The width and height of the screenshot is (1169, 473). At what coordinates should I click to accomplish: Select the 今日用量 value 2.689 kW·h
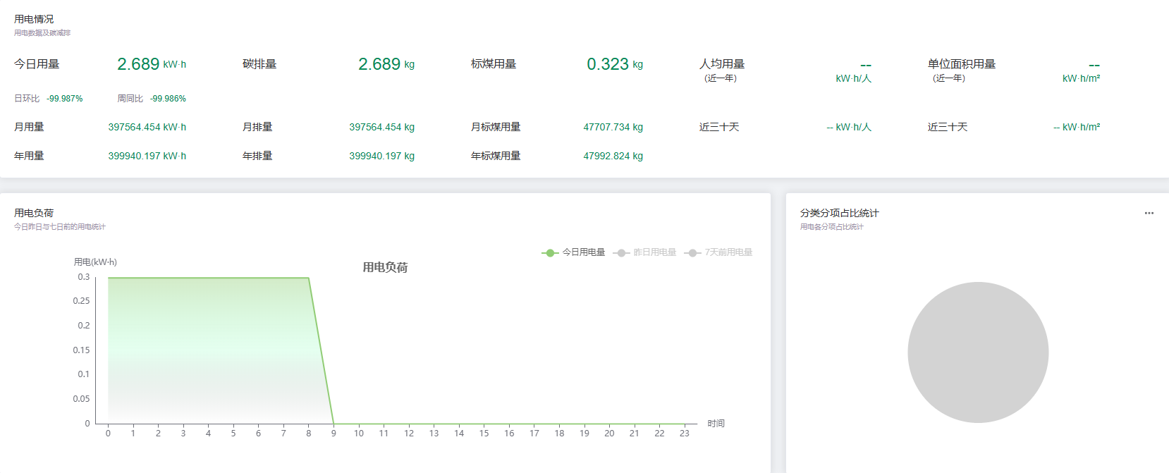(x=152, y=64)
